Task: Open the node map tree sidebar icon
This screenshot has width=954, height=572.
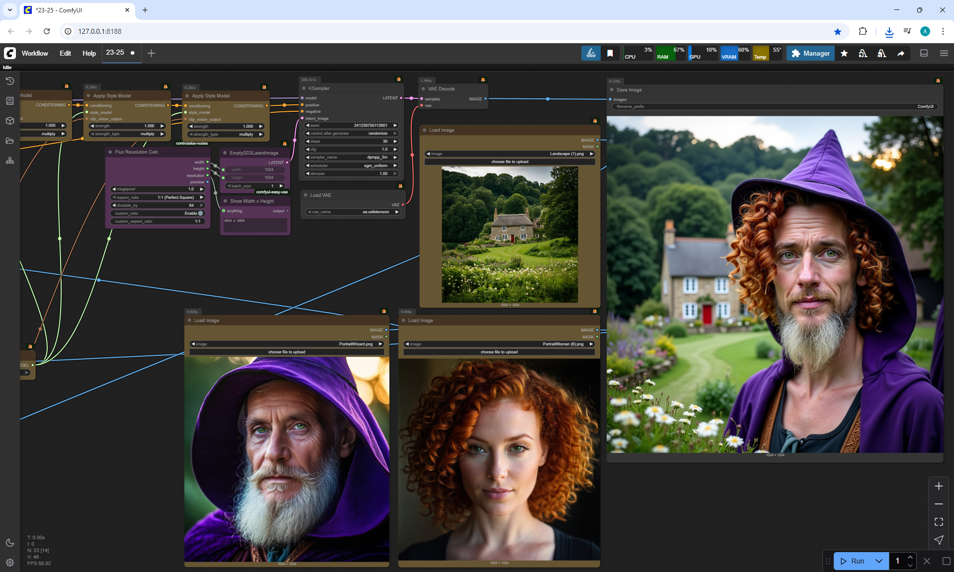Action: pyautogui.click(x=9, y=161)
